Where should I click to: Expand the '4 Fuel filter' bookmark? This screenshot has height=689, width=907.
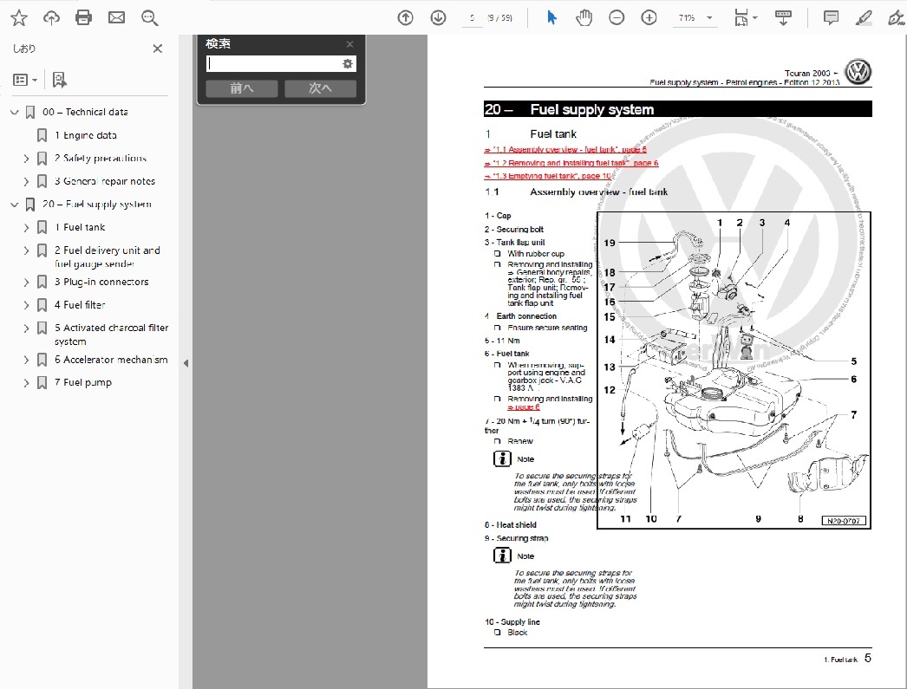26,305
